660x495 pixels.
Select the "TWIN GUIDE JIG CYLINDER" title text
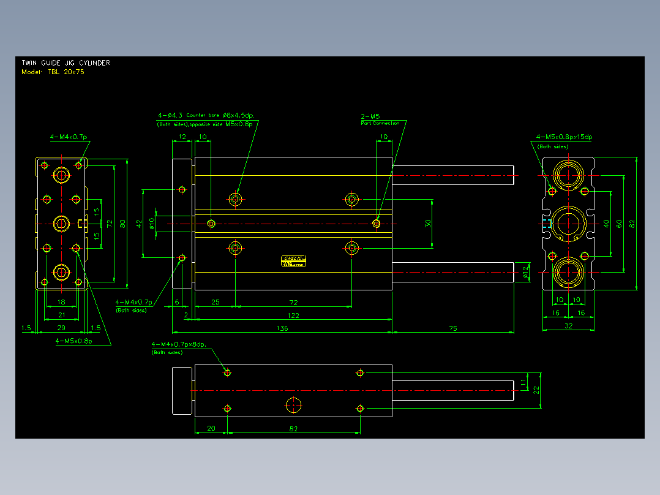66,62
